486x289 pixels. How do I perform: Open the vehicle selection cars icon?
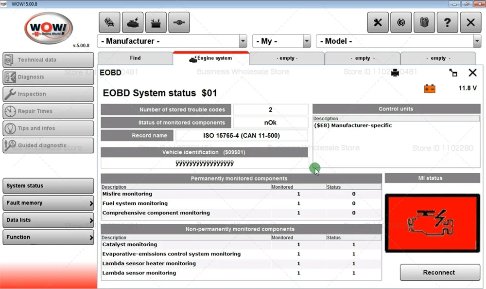point(109,22)
